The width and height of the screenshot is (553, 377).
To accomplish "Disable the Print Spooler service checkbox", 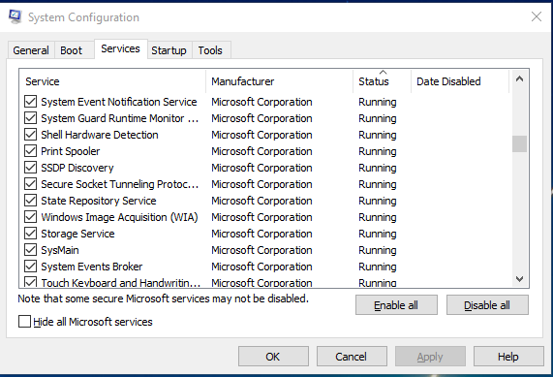I will pos(30,151).
